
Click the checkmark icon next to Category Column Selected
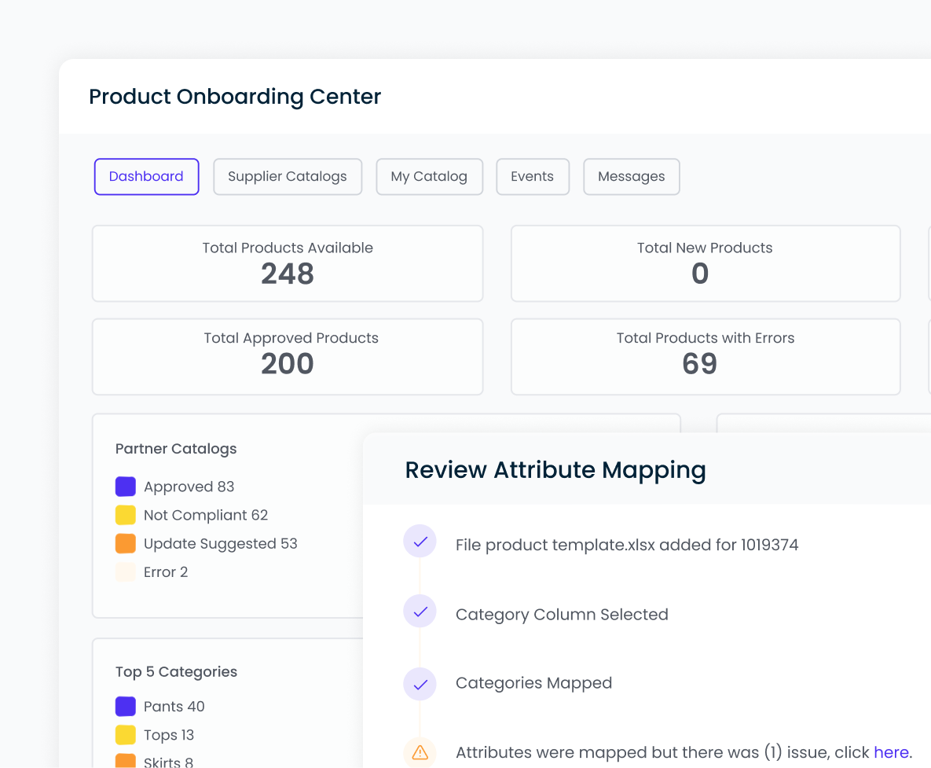click(x=420, y=611)
